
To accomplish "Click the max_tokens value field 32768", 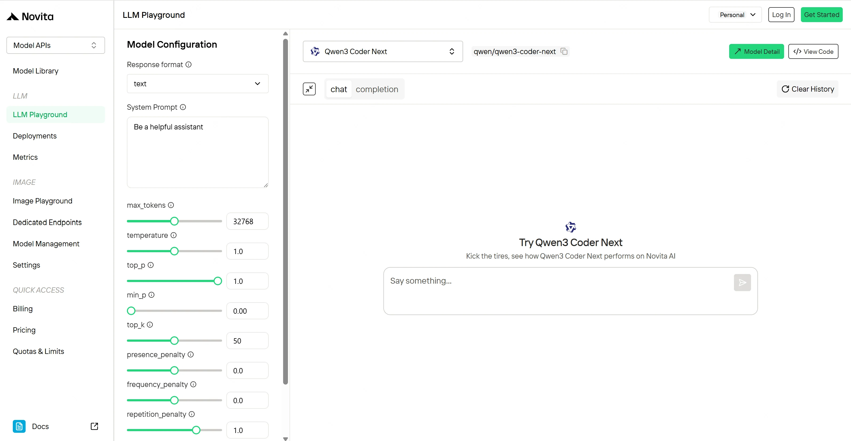I will (x=247, y=221).
